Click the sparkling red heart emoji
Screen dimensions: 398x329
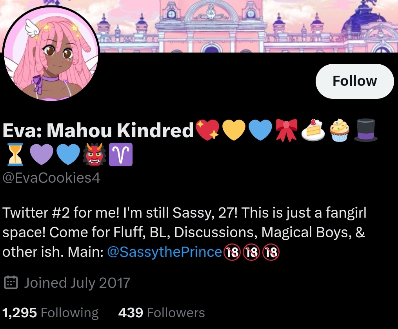[208, 130]
